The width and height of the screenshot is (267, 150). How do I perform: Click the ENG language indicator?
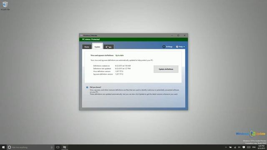pos(254,147)
